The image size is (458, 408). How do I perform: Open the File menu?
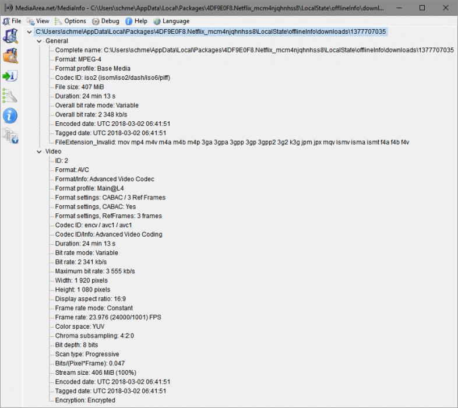click(12, 21)
